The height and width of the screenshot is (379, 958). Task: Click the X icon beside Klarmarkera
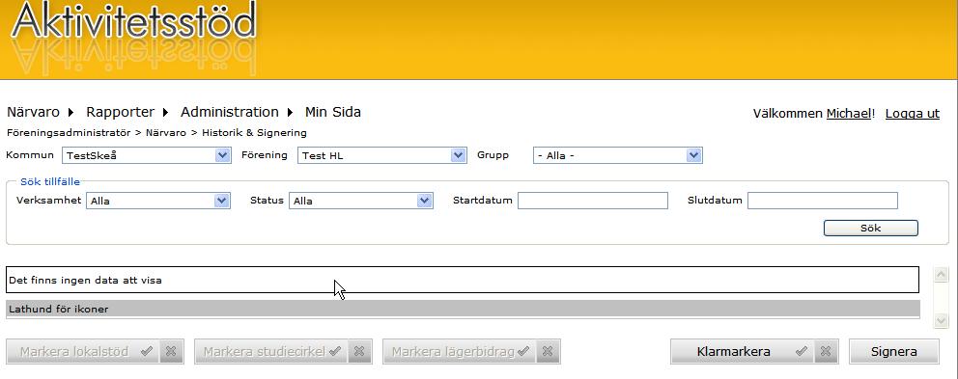tap(826, 352)
